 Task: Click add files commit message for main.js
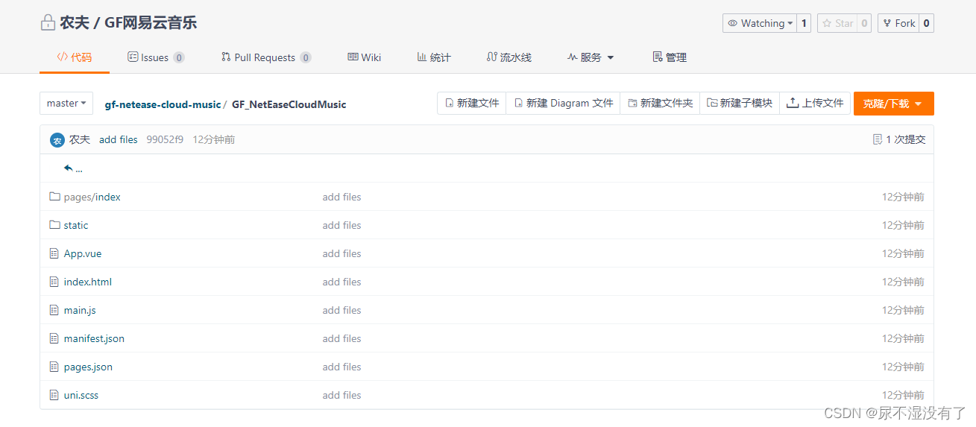click(341, 310)
